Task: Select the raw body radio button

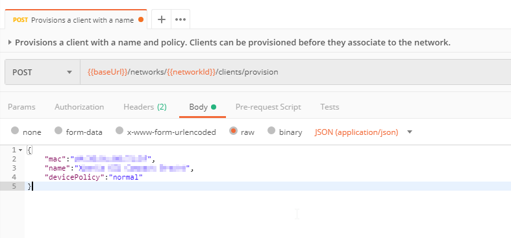Action: point(233,130)
